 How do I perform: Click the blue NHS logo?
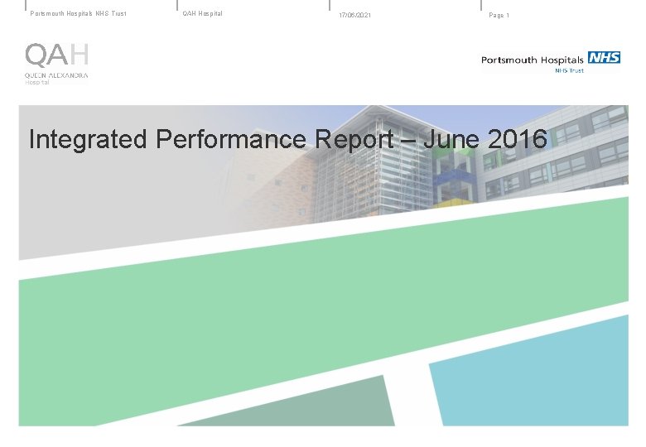coord(604,57)
